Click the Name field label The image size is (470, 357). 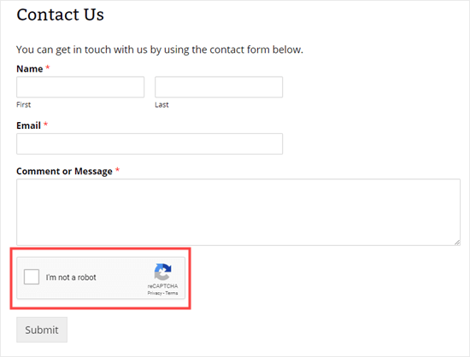(x=29, y=69)
